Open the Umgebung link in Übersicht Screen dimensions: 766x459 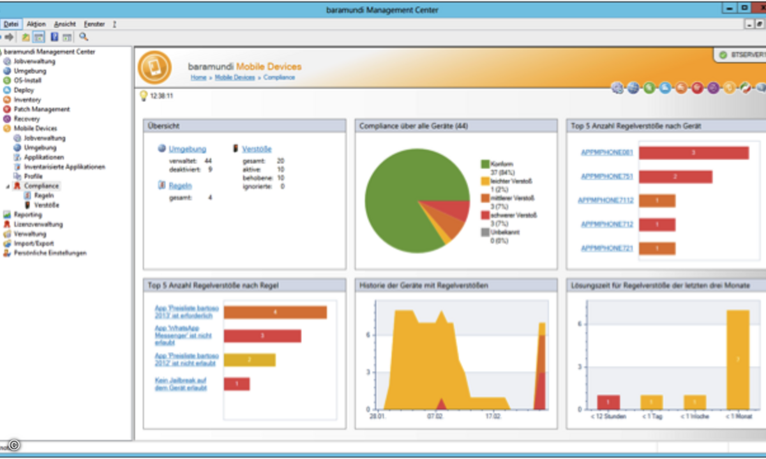188,149
